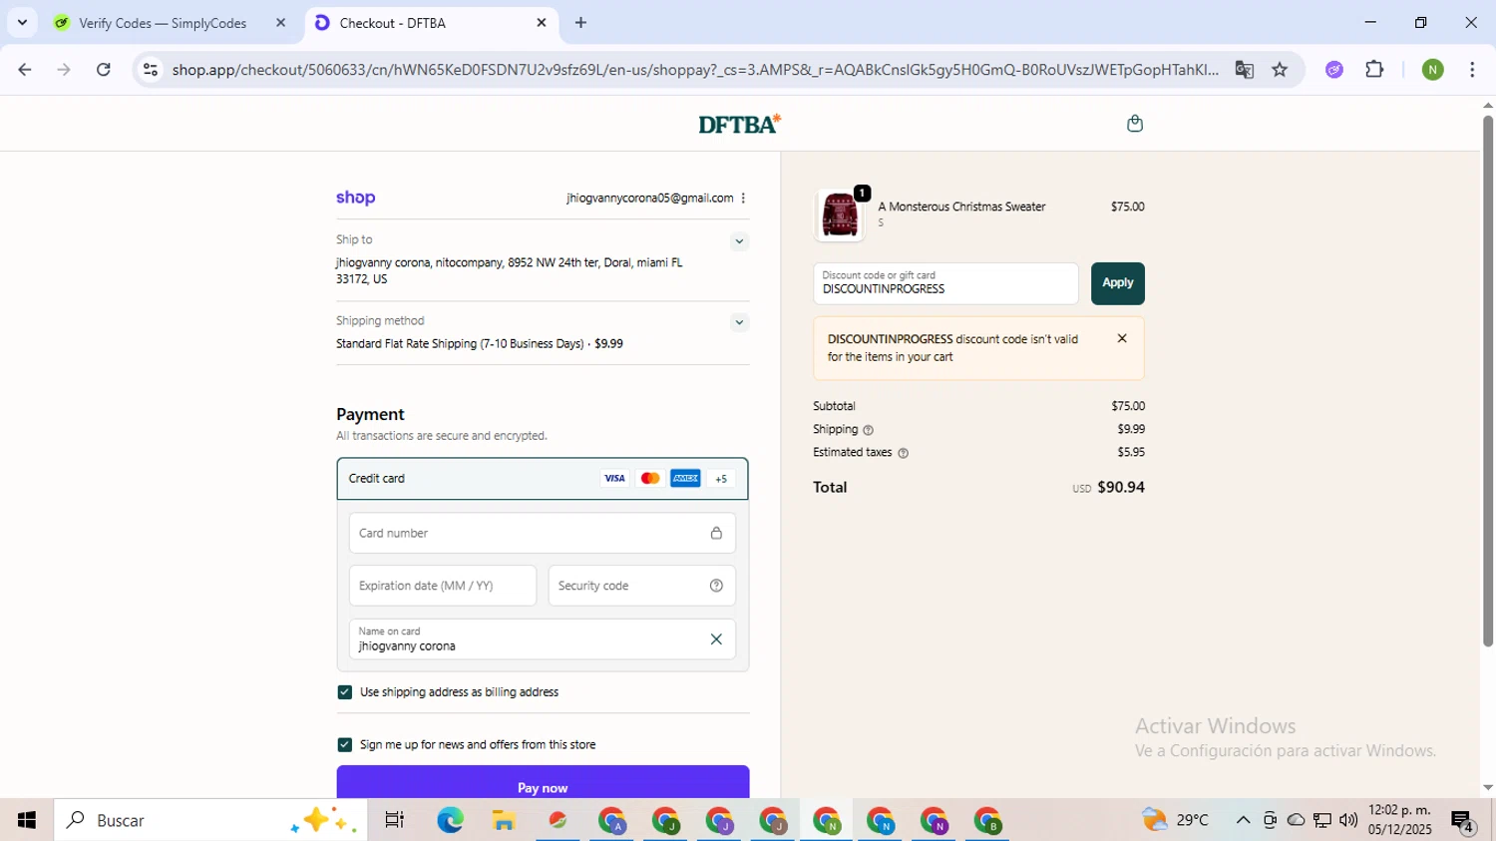The width and height of the screenshot is (1496, 841).
Task: Expand the Shipping method section
Action: coord(739,322)
